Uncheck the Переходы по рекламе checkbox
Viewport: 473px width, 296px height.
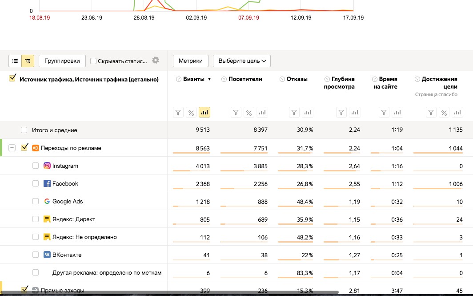[25, 148]
